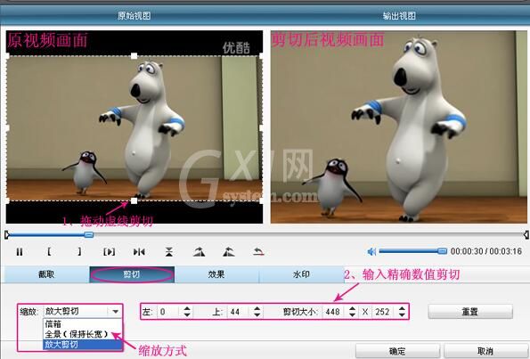Click the timeline end marker
530x359 pixels.
526,234
